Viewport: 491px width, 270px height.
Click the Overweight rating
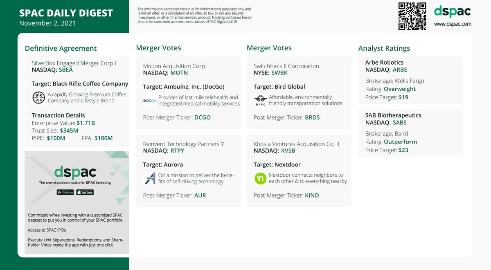400,89
